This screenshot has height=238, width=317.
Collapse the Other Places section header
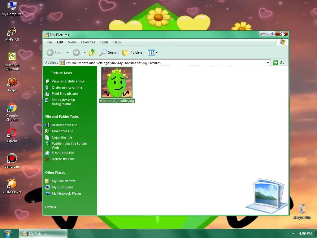pos(55,173)
